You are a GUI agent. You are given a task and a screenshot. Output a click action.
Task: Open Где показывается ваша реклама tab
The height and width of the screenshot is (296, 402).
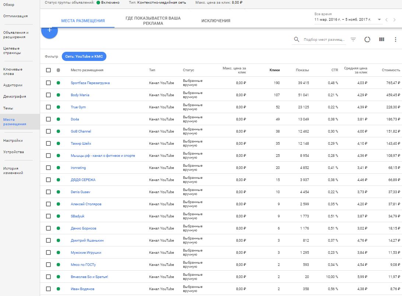point(153,21)
